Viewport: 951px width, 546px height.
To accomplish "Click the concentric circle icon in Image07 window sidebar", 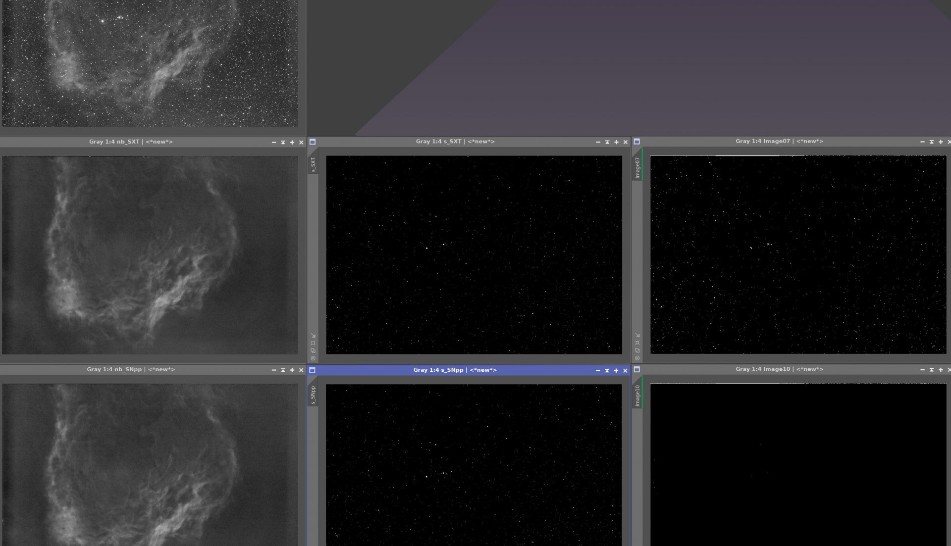I will pyautogui.click(x=637, y=358).
